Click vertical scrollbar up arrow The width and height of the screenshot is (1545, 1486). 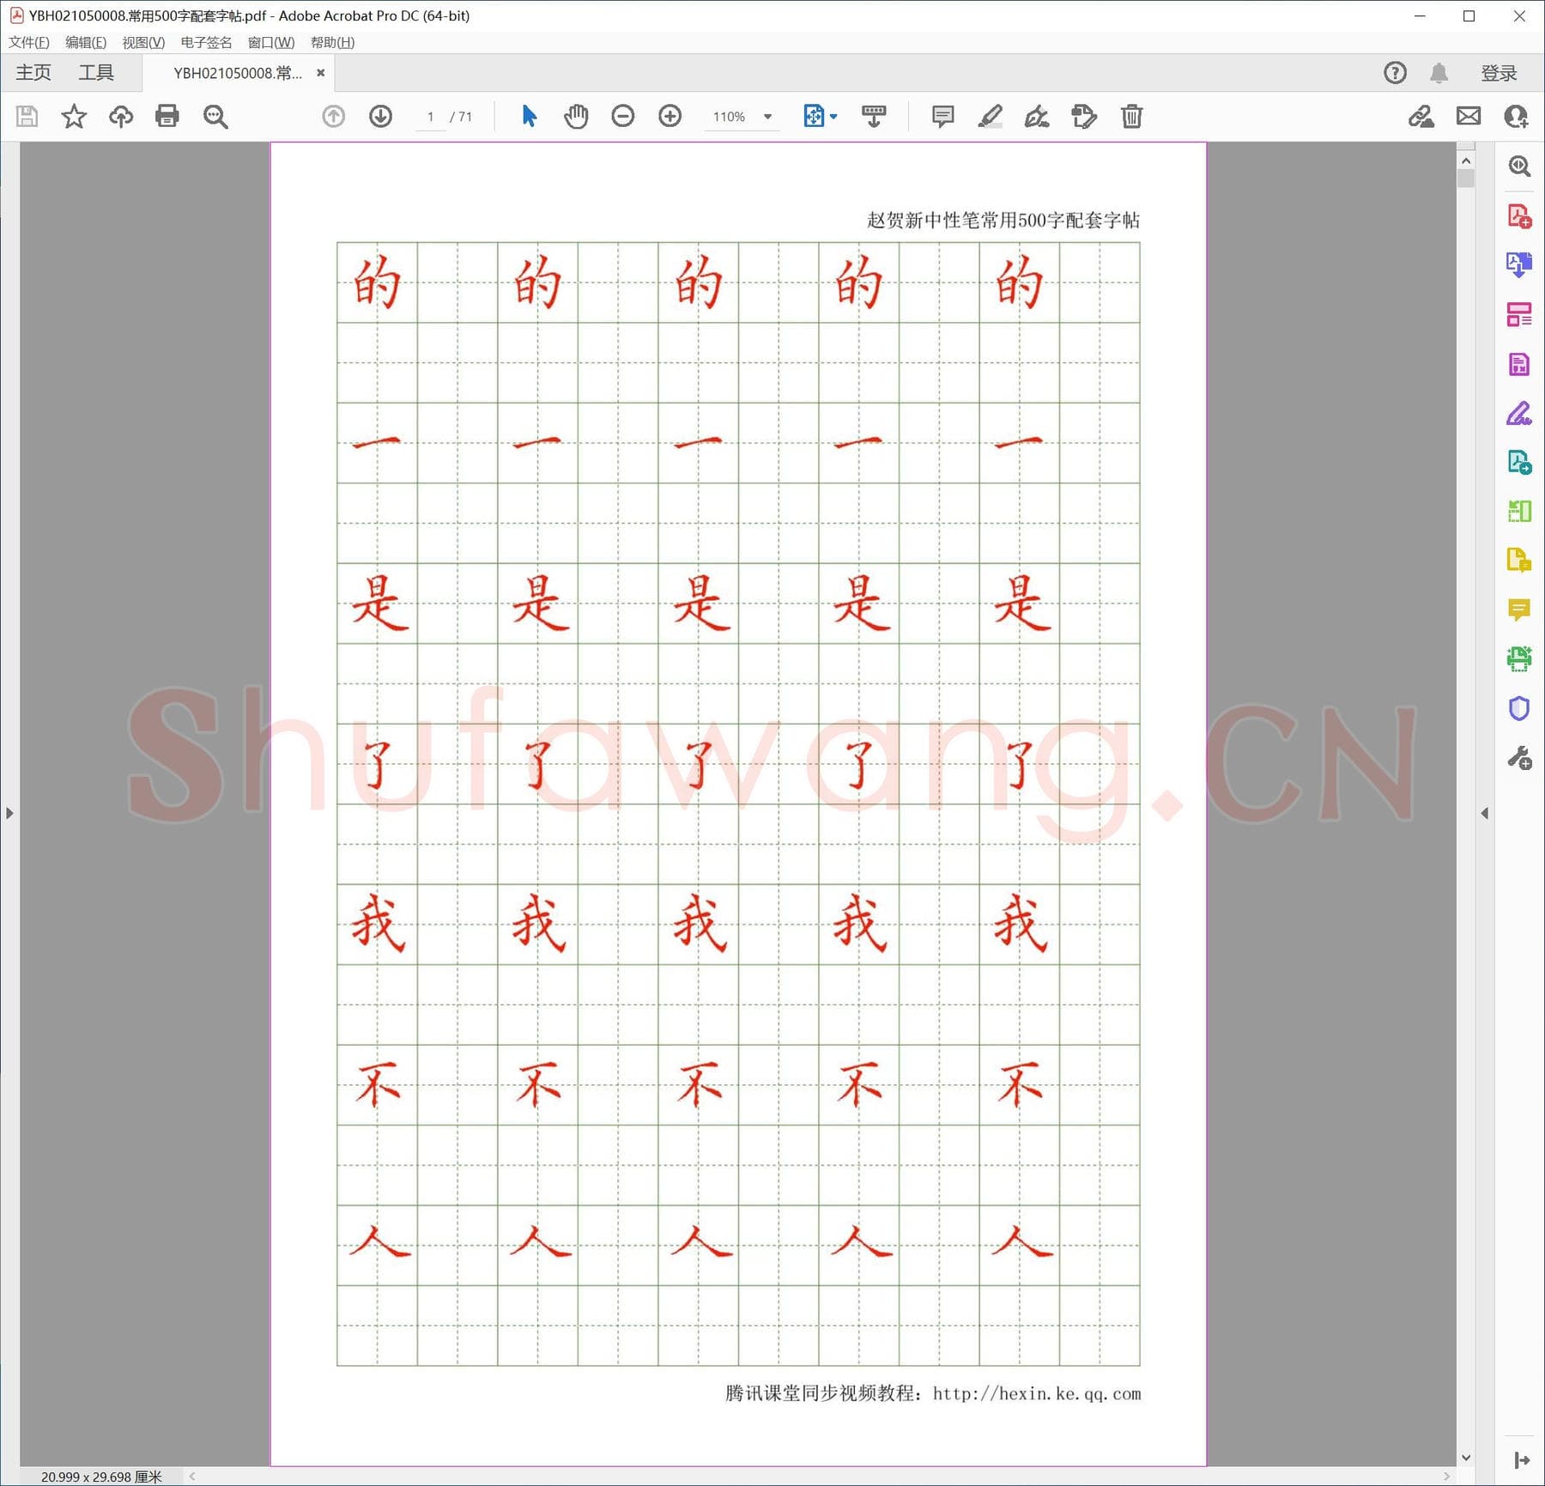click(1466, 161)
